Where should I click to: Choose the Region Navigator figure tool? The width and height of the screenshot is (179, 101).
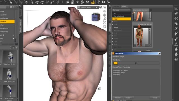(72, 2)
